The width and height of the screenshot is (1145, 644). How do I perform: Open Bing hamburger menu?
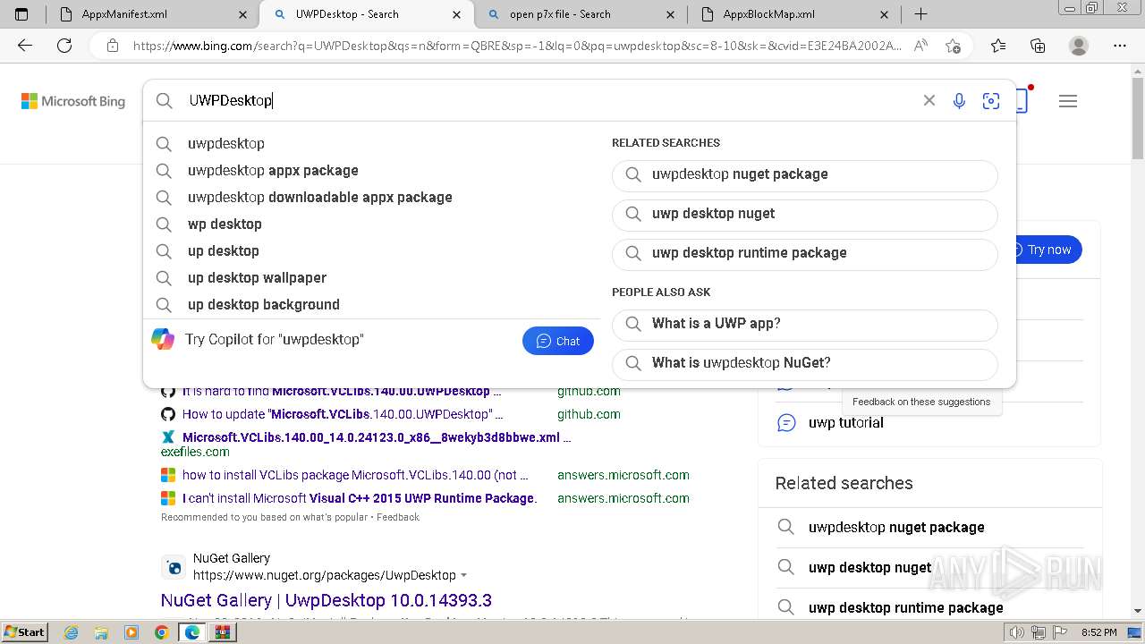click(1068, 101)
